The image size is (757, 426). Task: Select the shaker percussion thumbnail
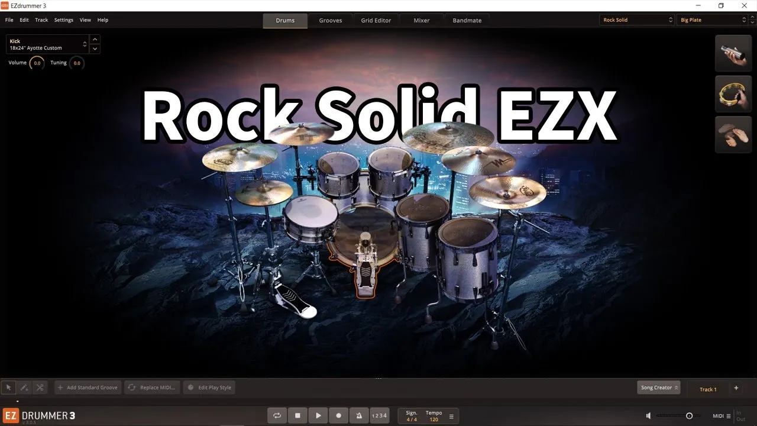(x=733, y=53)
